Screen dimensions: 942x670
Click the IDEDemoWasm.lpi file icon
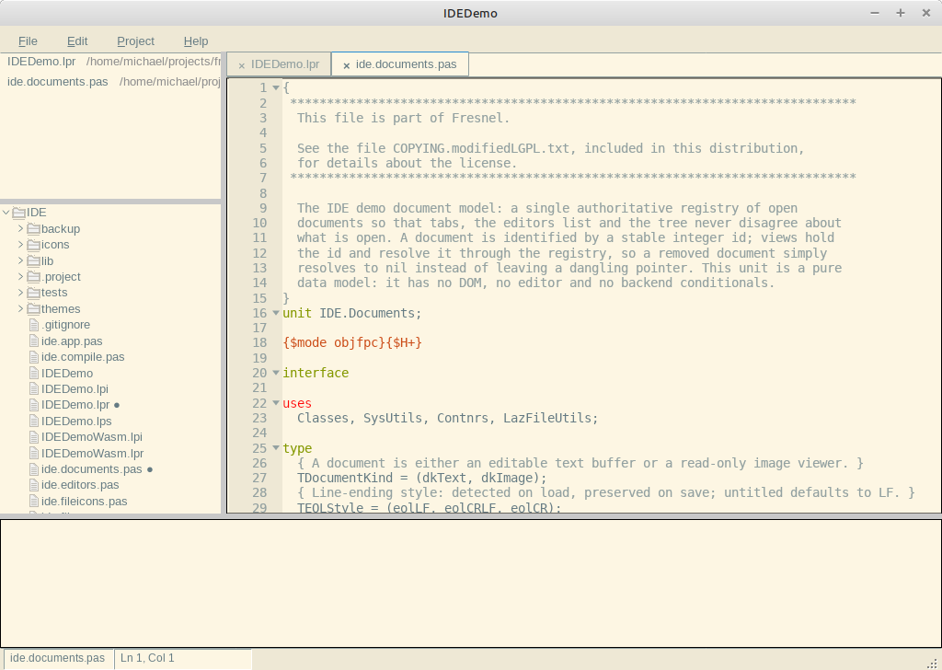pos(34,437)
